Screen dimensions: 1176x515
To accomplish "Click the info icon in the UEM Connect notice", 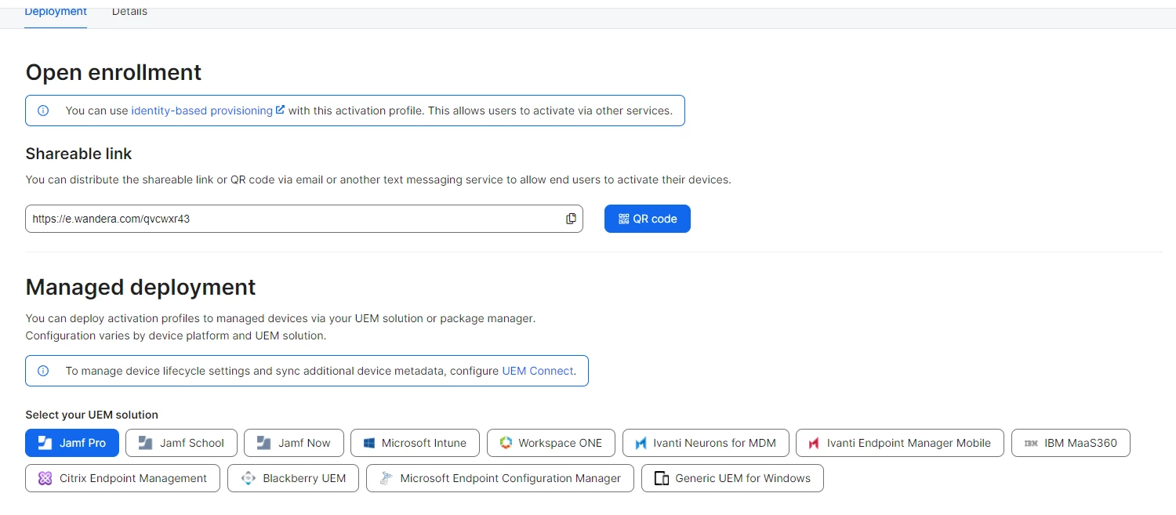I will coord(43,371).
